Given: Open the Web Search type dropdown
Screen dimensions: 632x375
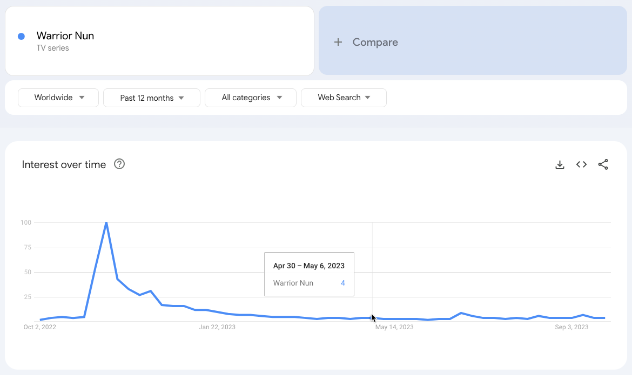Looking at the screenshot, I should click(x=344, y=98).
